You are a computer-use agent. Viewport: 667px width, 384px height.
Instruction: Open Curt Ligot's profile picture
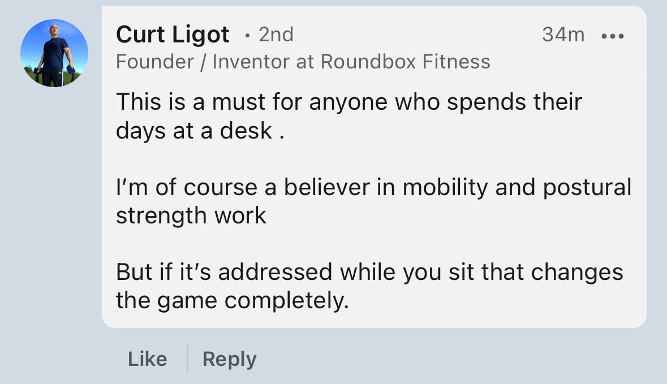pos(54,53)
